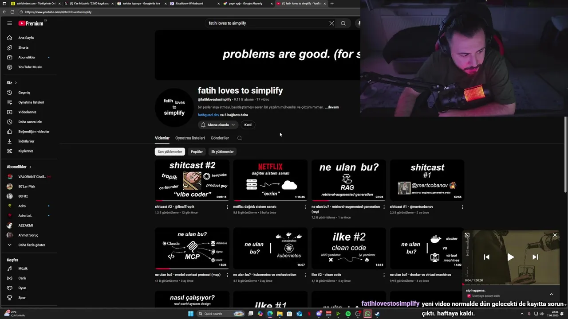The image size is (568, 319).
Task: Click the search magnifier button
Action: click(343, 23)
